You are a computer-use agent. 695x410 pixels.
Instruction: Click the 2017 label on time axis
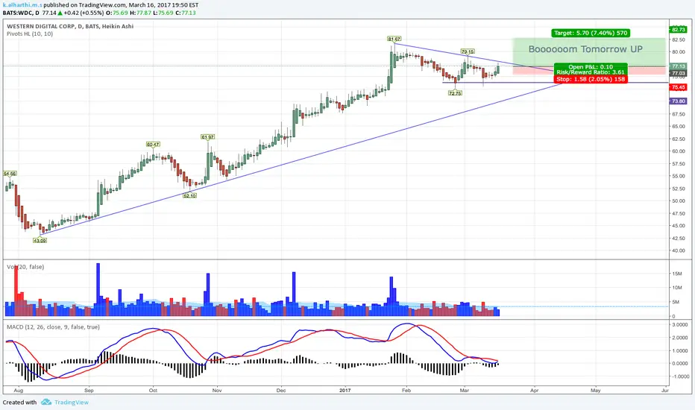[x=345, y=391]
